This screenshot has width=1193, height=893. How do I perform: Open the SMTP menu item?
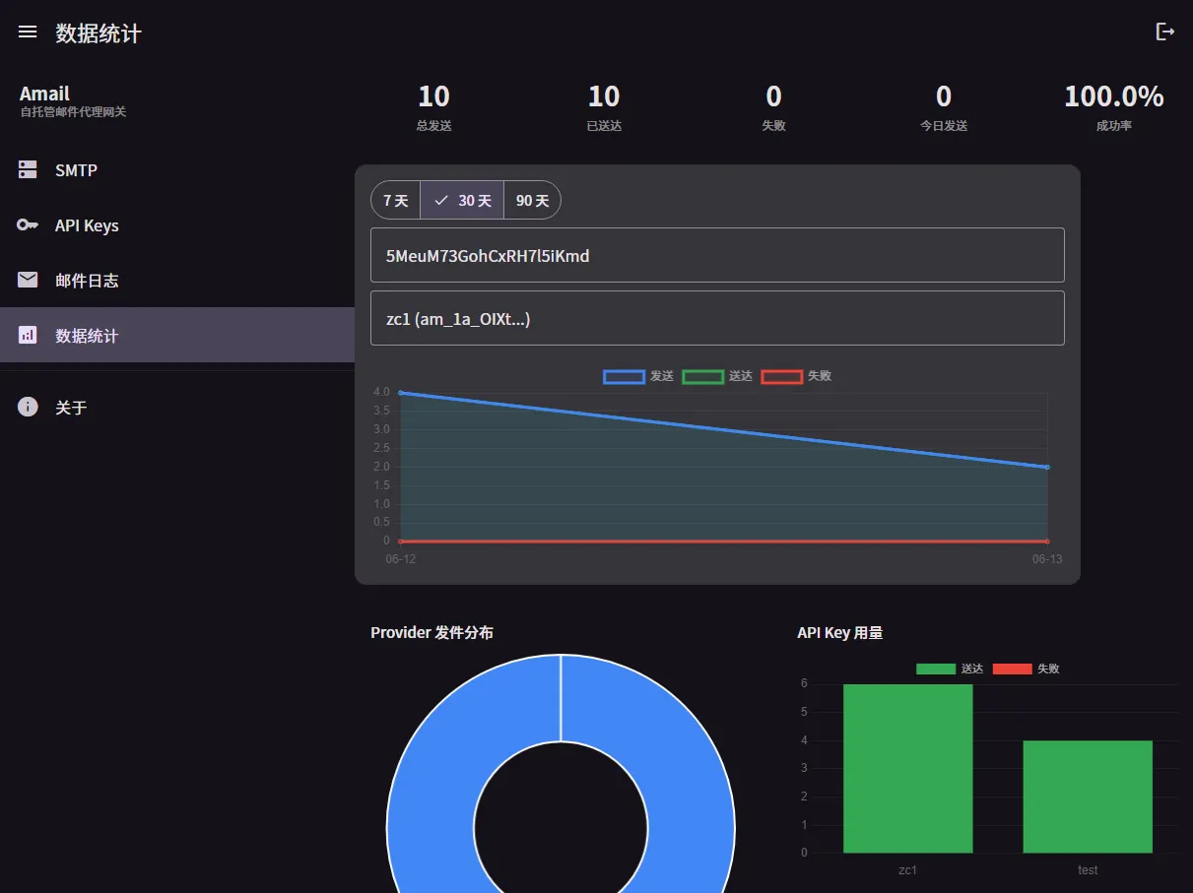[x=177, y=169]
